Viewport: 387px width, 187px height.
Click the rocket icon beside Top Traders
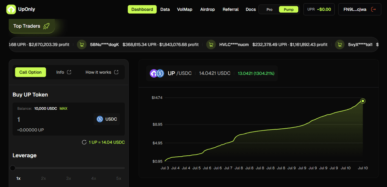coord(46,26)
